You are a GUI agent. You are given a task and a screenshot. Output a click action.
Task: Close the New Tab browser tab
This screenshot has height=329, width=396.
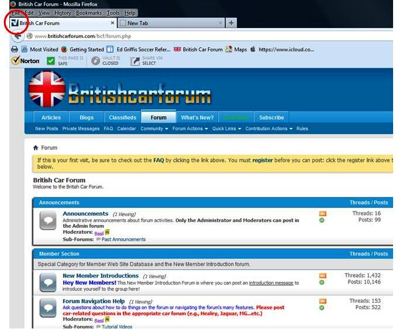click(221, 23)
